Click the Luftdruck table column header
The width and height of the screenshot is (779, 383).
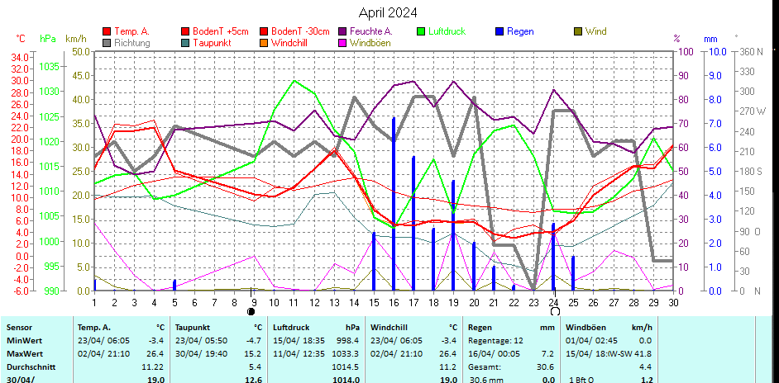[291, 328]
